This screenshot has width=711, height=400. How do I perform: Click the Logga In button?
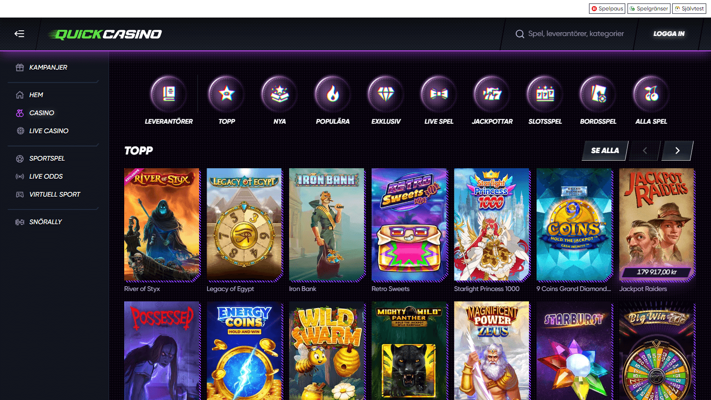669,34
